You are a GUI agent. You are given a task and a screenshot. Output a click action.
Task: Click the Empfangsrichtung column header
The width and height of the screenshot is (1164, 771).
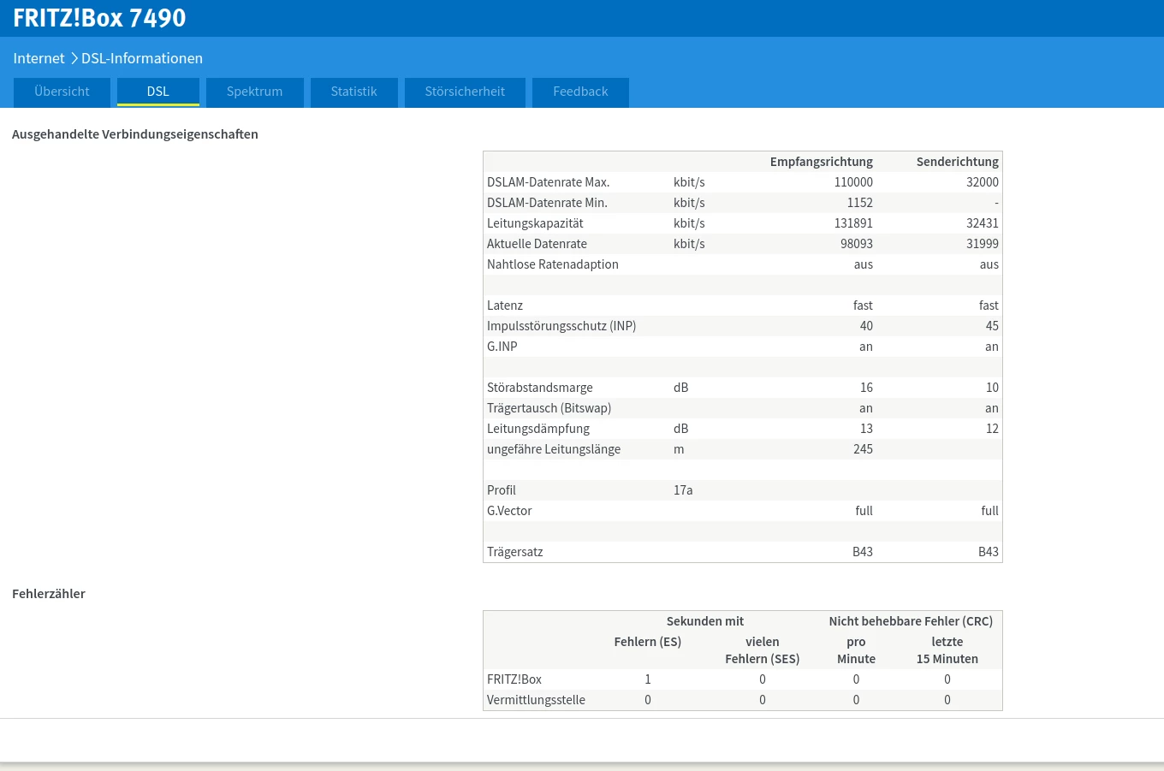tap(821, 162)
